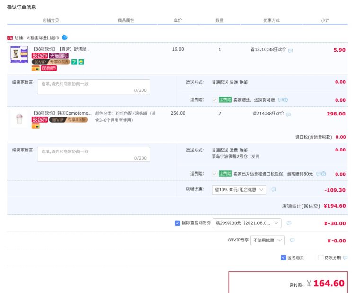Viewport: 355px width, 293px height.
Task: Toggle the 运费险 checkbox for 卖家赠送
Action: pyautogui.click(x=214, y=100)
